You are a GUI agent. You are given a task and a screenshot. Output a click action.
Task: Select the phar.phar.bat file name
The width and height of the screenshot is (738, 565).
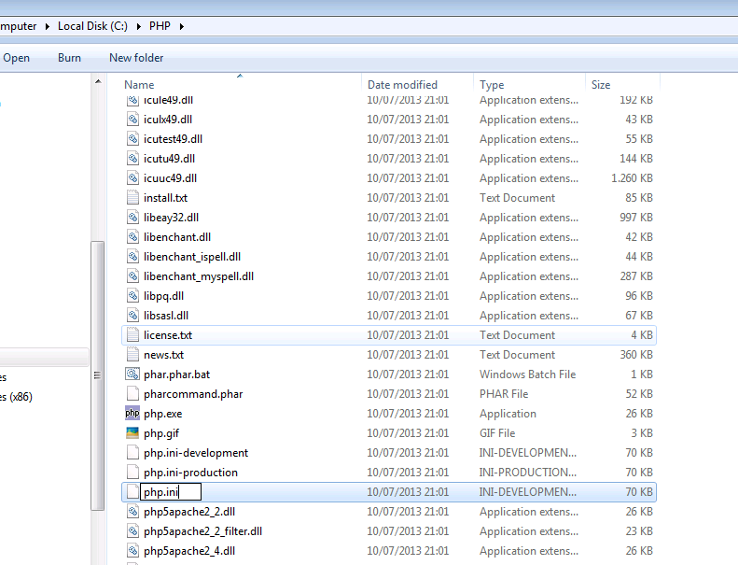tap(176, 374)
